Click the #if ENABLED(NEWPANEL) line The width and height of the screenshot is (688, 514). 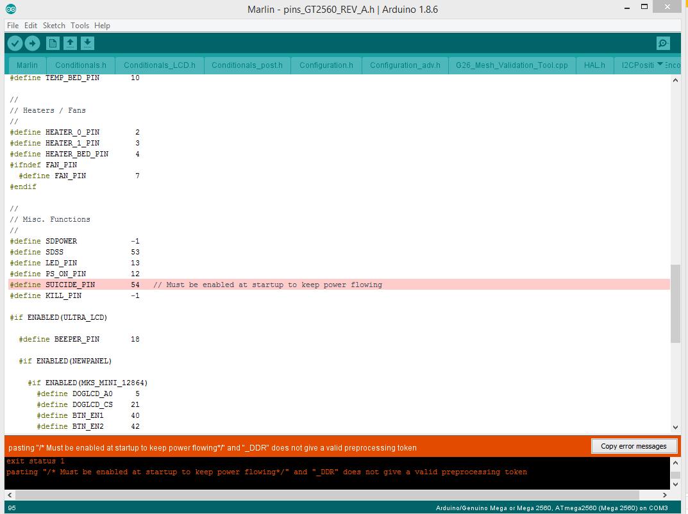click(x=65, y=361)
